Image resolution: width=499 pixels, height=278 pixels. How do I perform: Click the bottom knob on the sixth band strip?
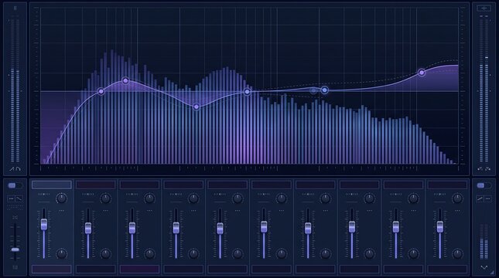282,254
